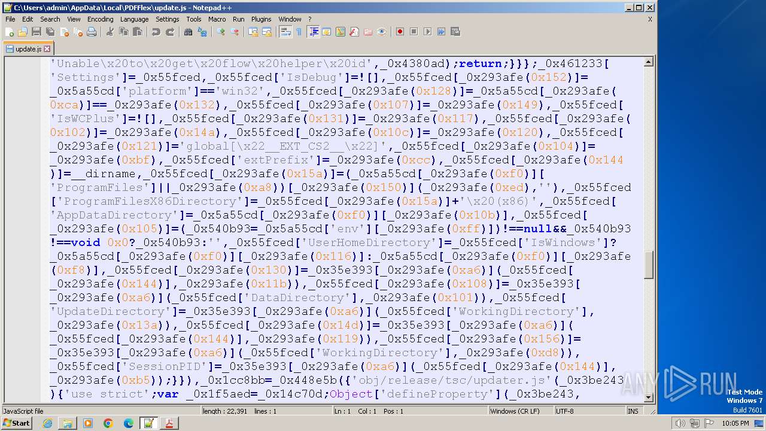Run macro multiple times icon
The width and height of the screenshot is (766, 431).
[x=441, y=32]
